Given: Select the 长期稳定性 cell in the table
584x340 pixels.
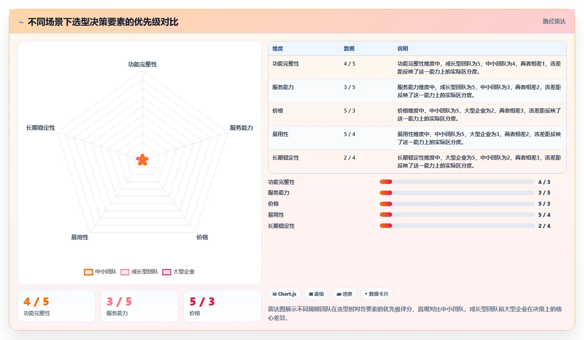Looking at the screenshot, I should (x=286, y=158).
